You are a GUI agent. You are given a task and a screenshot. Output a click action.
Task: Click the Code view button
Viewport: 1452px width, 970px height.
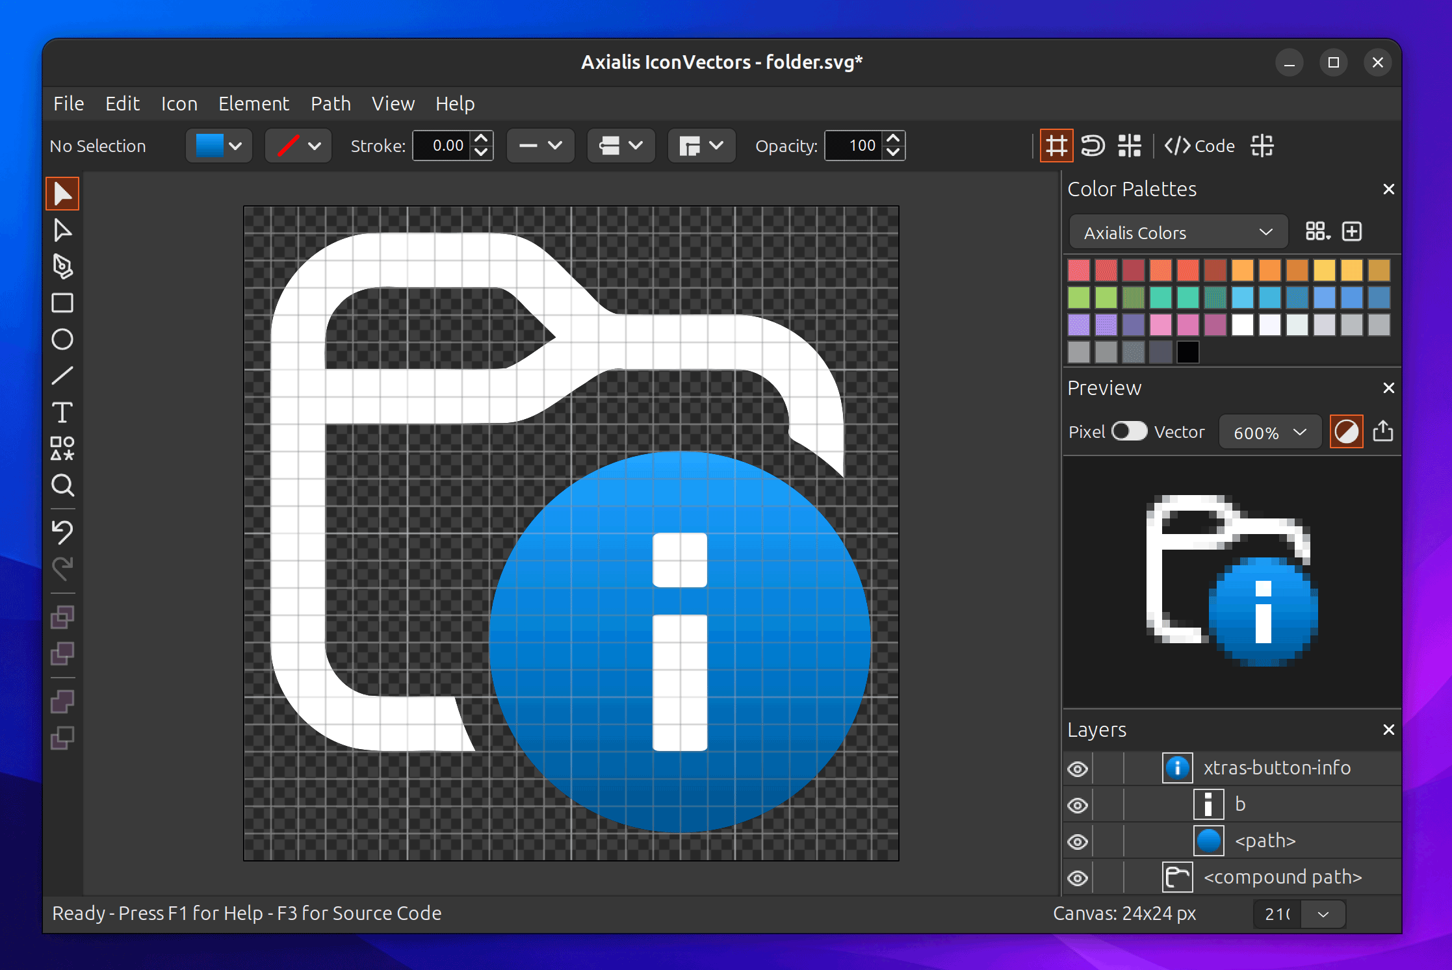point(1199,146)
